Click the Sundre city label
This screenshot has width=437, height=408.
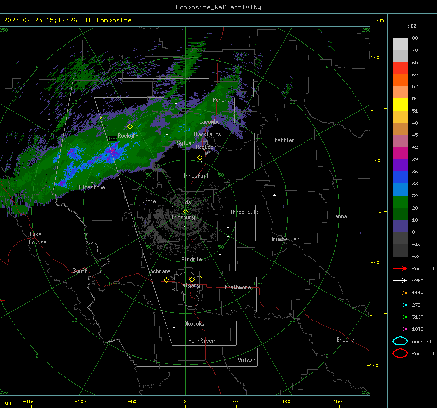147,201
